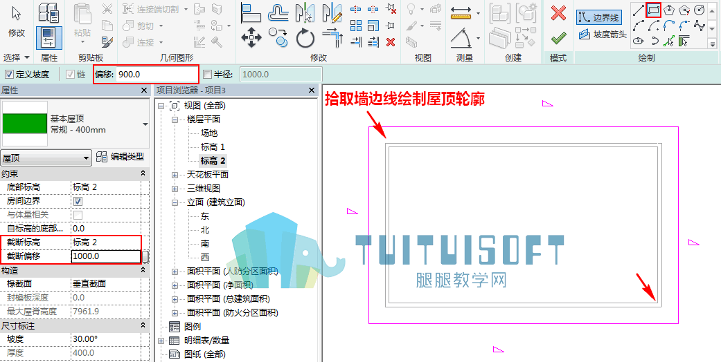Select the Rectangle draw tool

[x=653, y=10]
